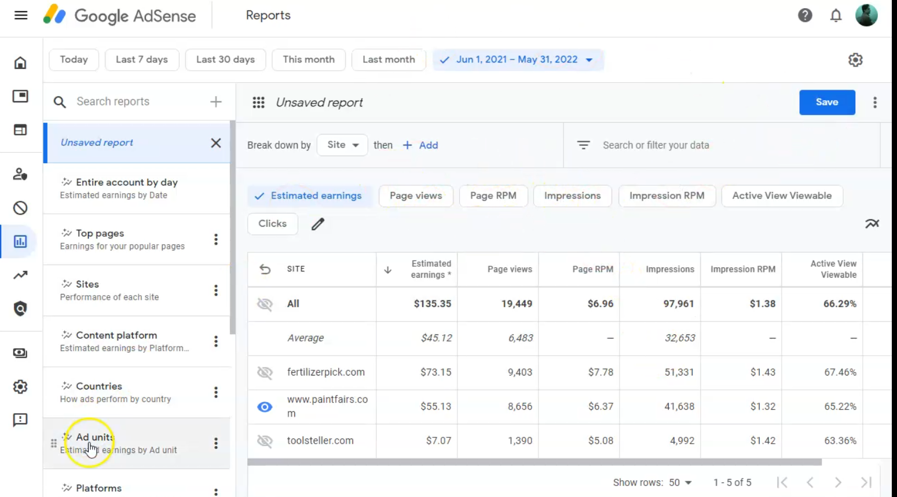
Task: Toggle the Impressions metric chip
Action: click(572, 196)
